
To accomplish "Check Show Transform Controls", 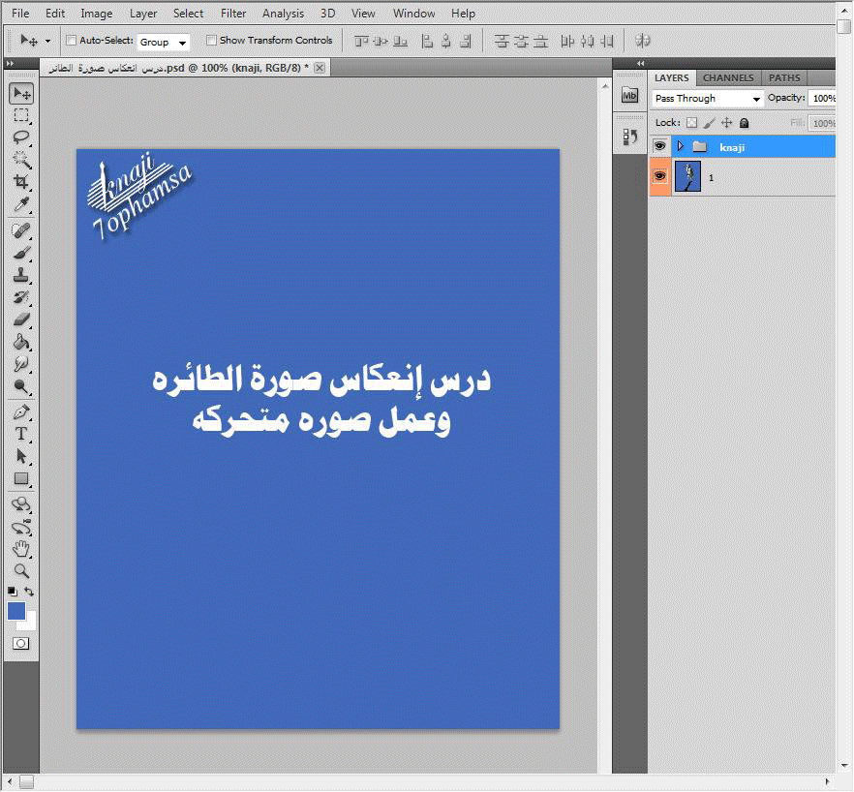I will (x=211, y=41).
